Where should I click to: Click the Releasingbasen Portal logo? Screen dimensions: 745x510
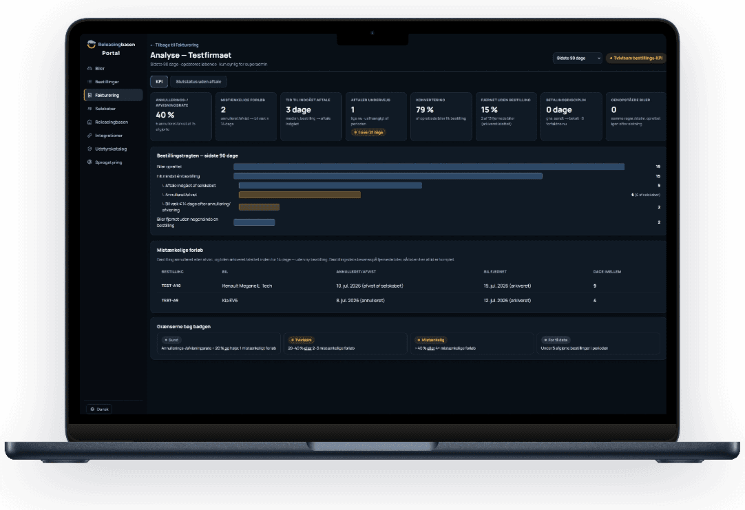(111, 48)
